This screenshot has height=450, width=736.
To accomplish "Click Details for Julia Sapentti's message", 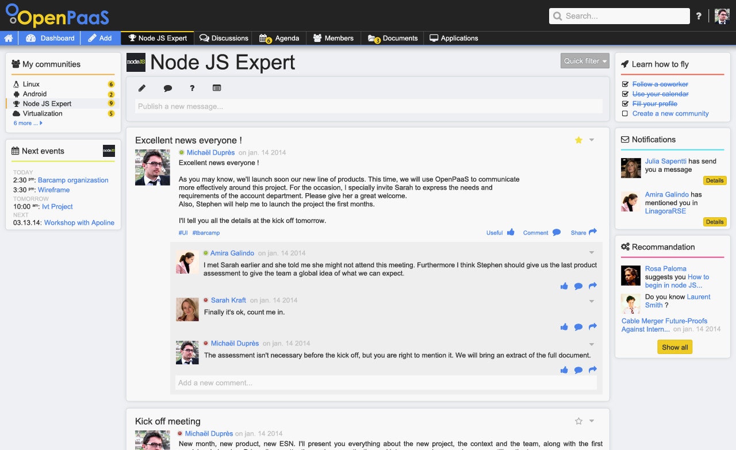I will coord(715,180).
